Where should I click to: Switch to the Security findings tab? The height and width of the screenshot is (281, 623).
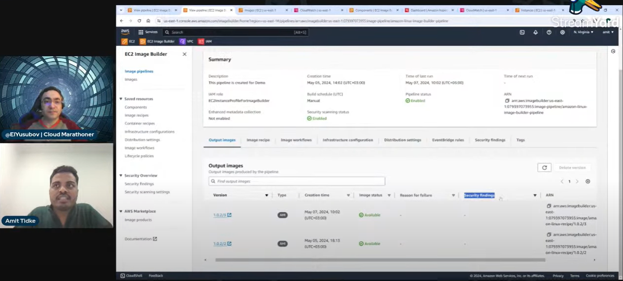pyautogui.click(x=490, y=140)
